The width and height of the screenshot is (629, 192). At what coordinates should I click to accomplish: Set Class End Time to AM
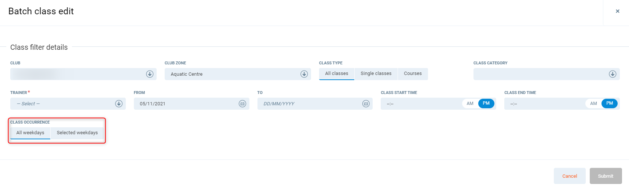pos(593,103)
